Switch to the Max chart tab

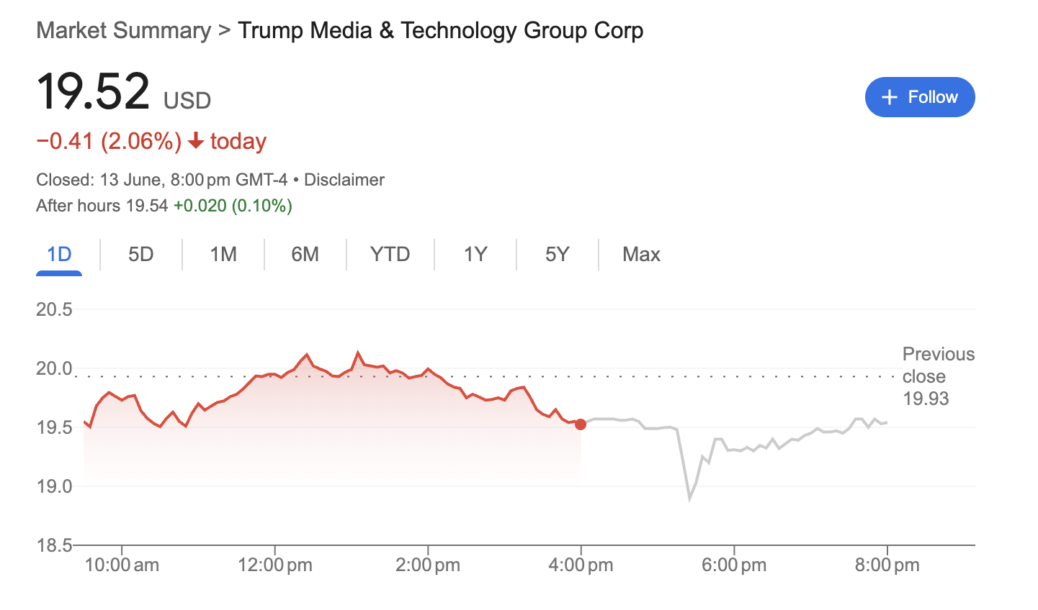tap(641, 254)
